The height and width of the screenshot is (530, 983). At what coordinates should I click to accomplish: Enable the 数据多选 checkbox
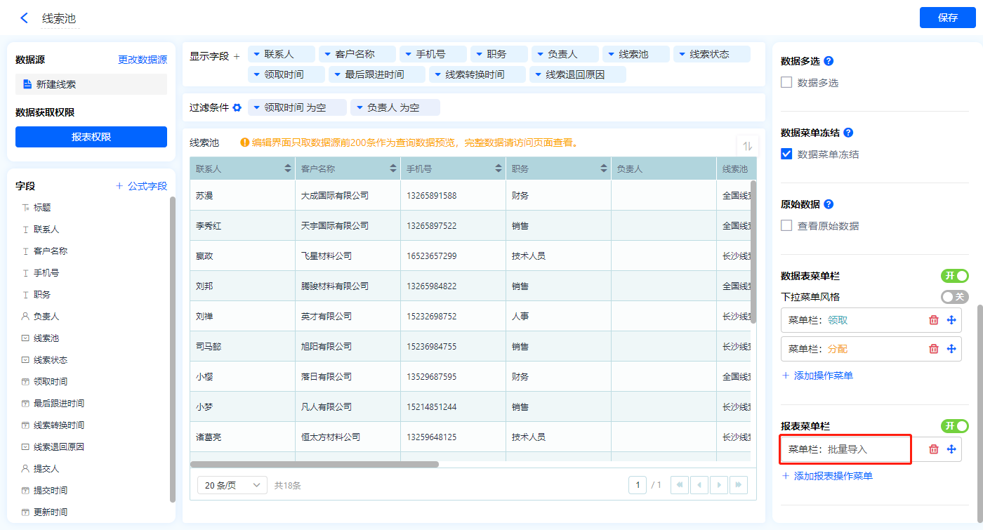[786, 83]
